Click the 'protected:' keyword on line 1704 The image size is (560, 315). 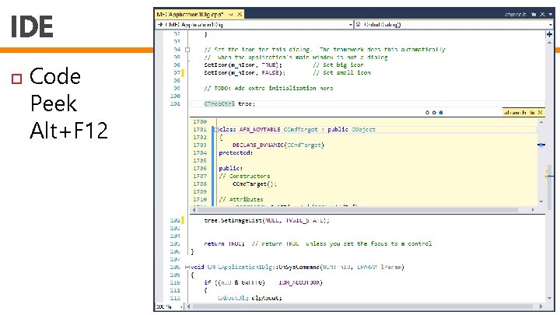(236, 153)
